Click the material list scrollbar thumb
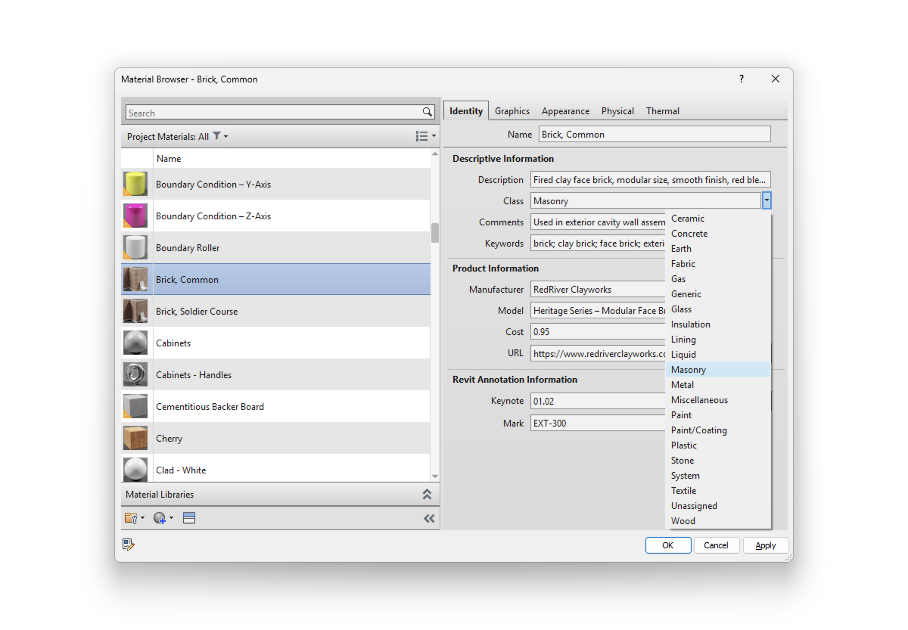The height and width of the screenshot is (630, 908). [x=434, y=233]
